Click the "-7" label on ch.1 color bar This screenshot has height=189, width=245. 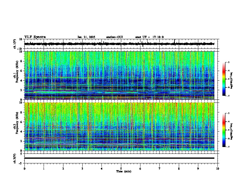click(228, 96)
